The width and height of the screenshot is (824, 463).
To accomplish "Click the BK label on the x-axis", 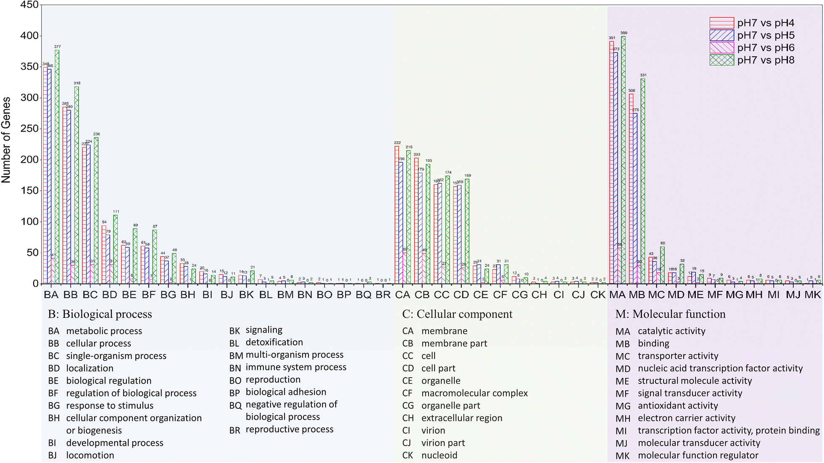I will point(247,295).
